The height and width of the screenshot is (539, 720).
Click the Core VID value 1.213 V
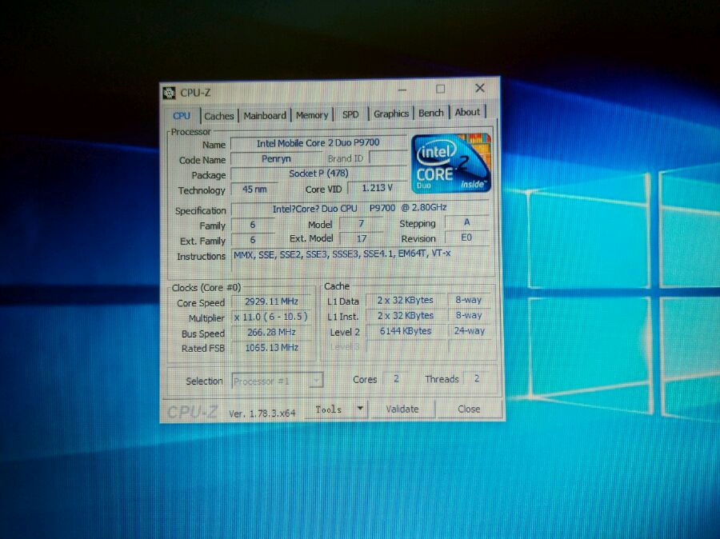(x=377, y=188)
